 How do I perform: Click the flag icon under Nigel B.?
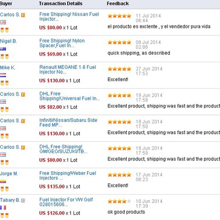click(3, 49)
